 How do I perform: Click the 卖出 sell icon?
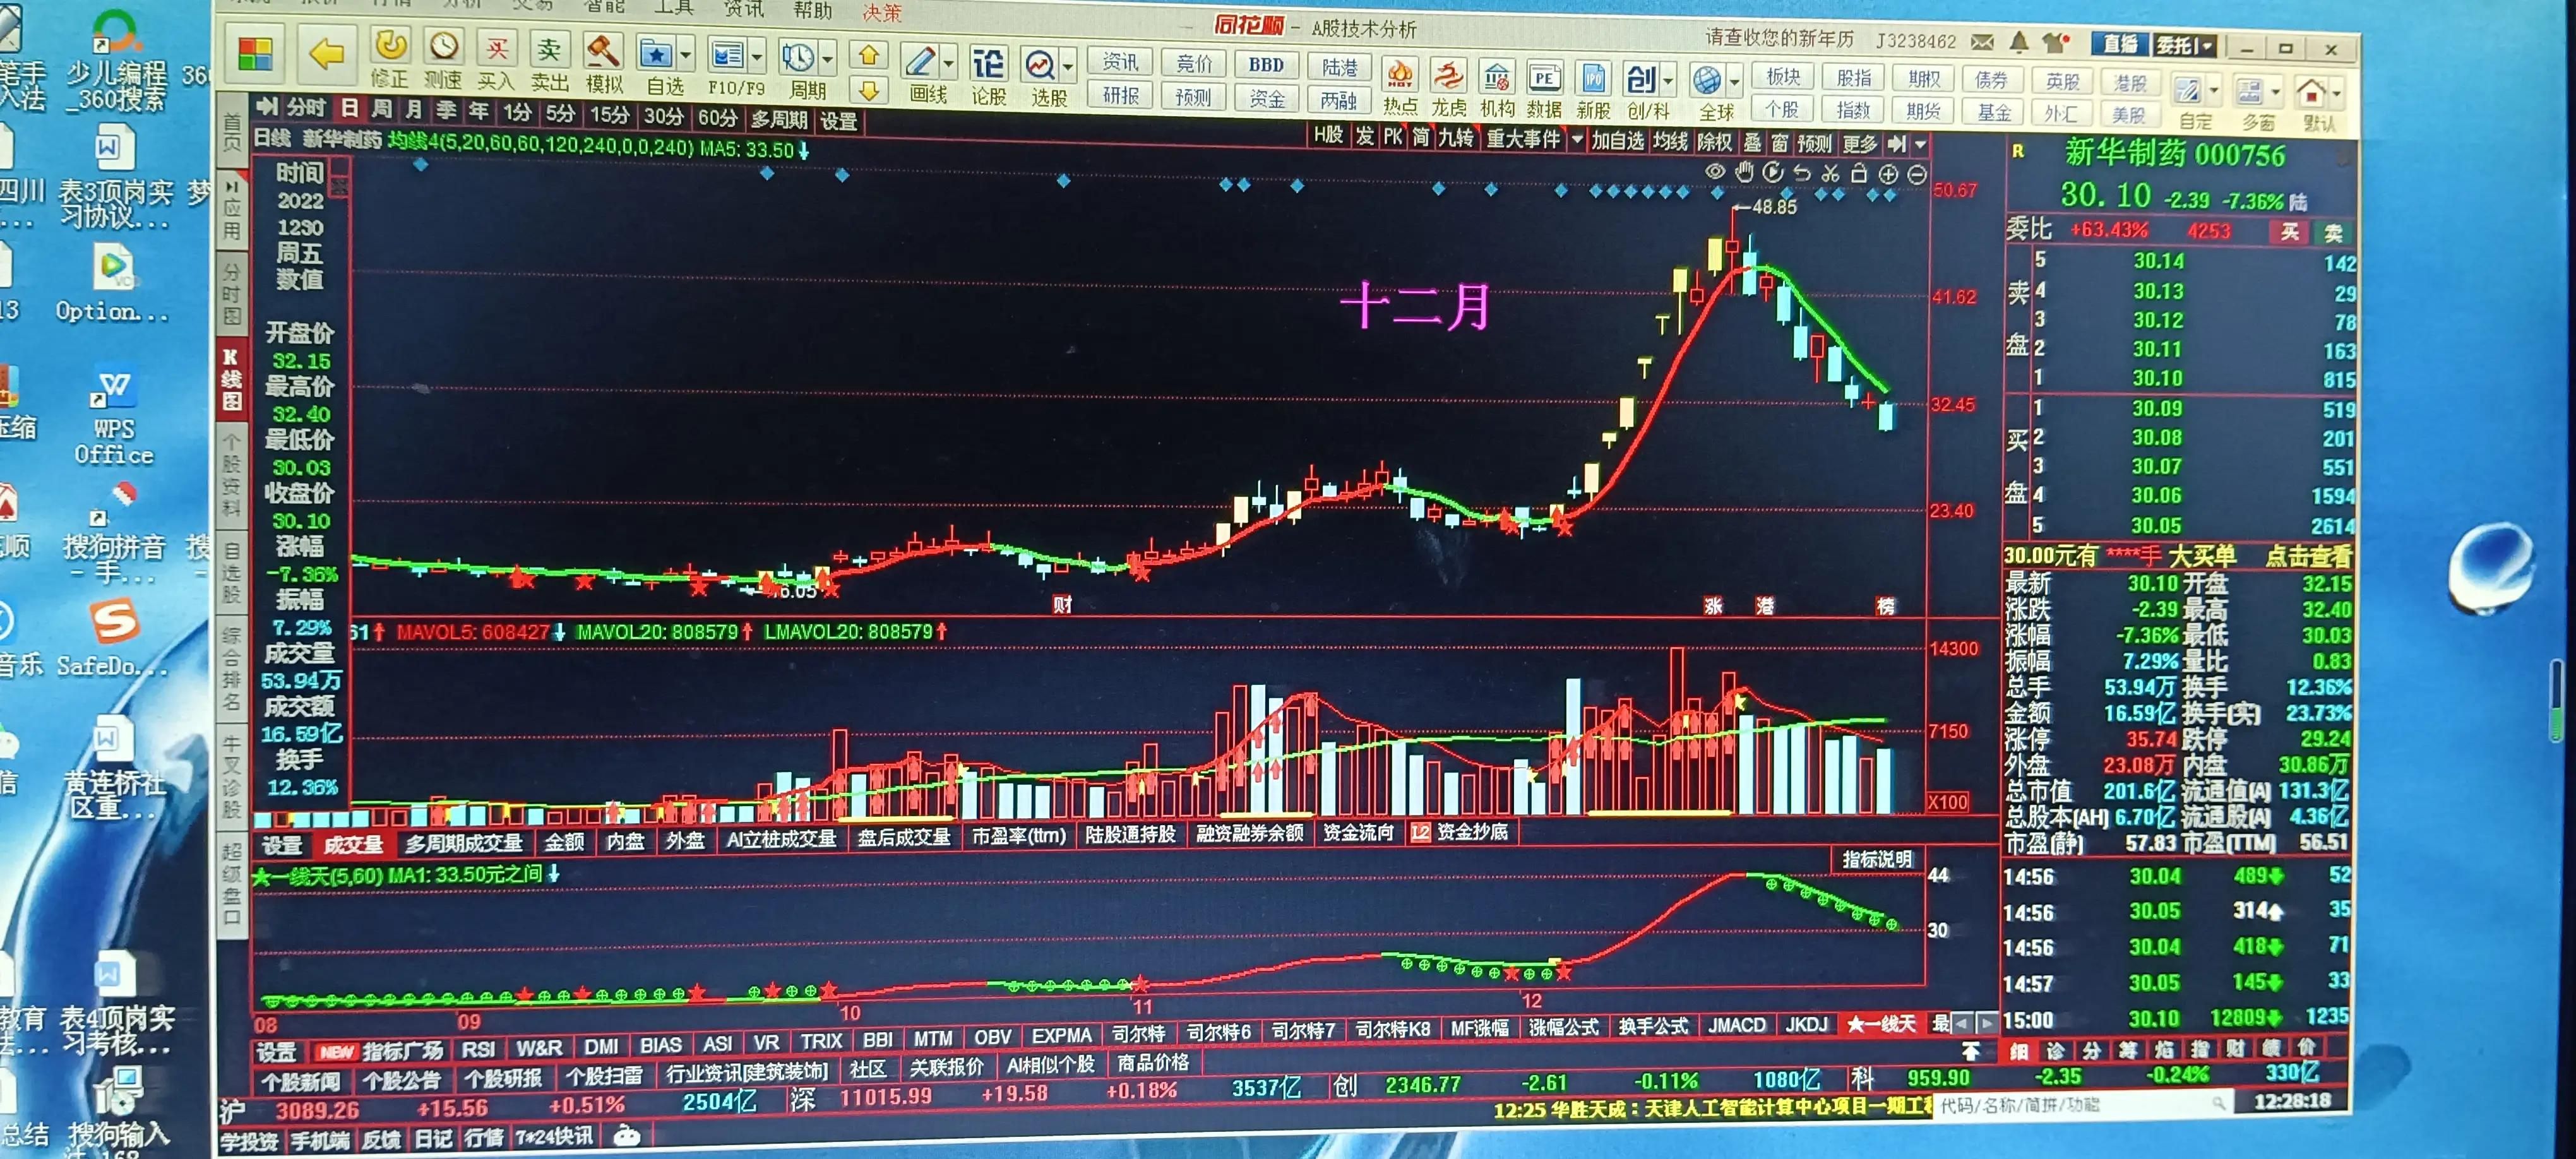[x=549, y=50]
